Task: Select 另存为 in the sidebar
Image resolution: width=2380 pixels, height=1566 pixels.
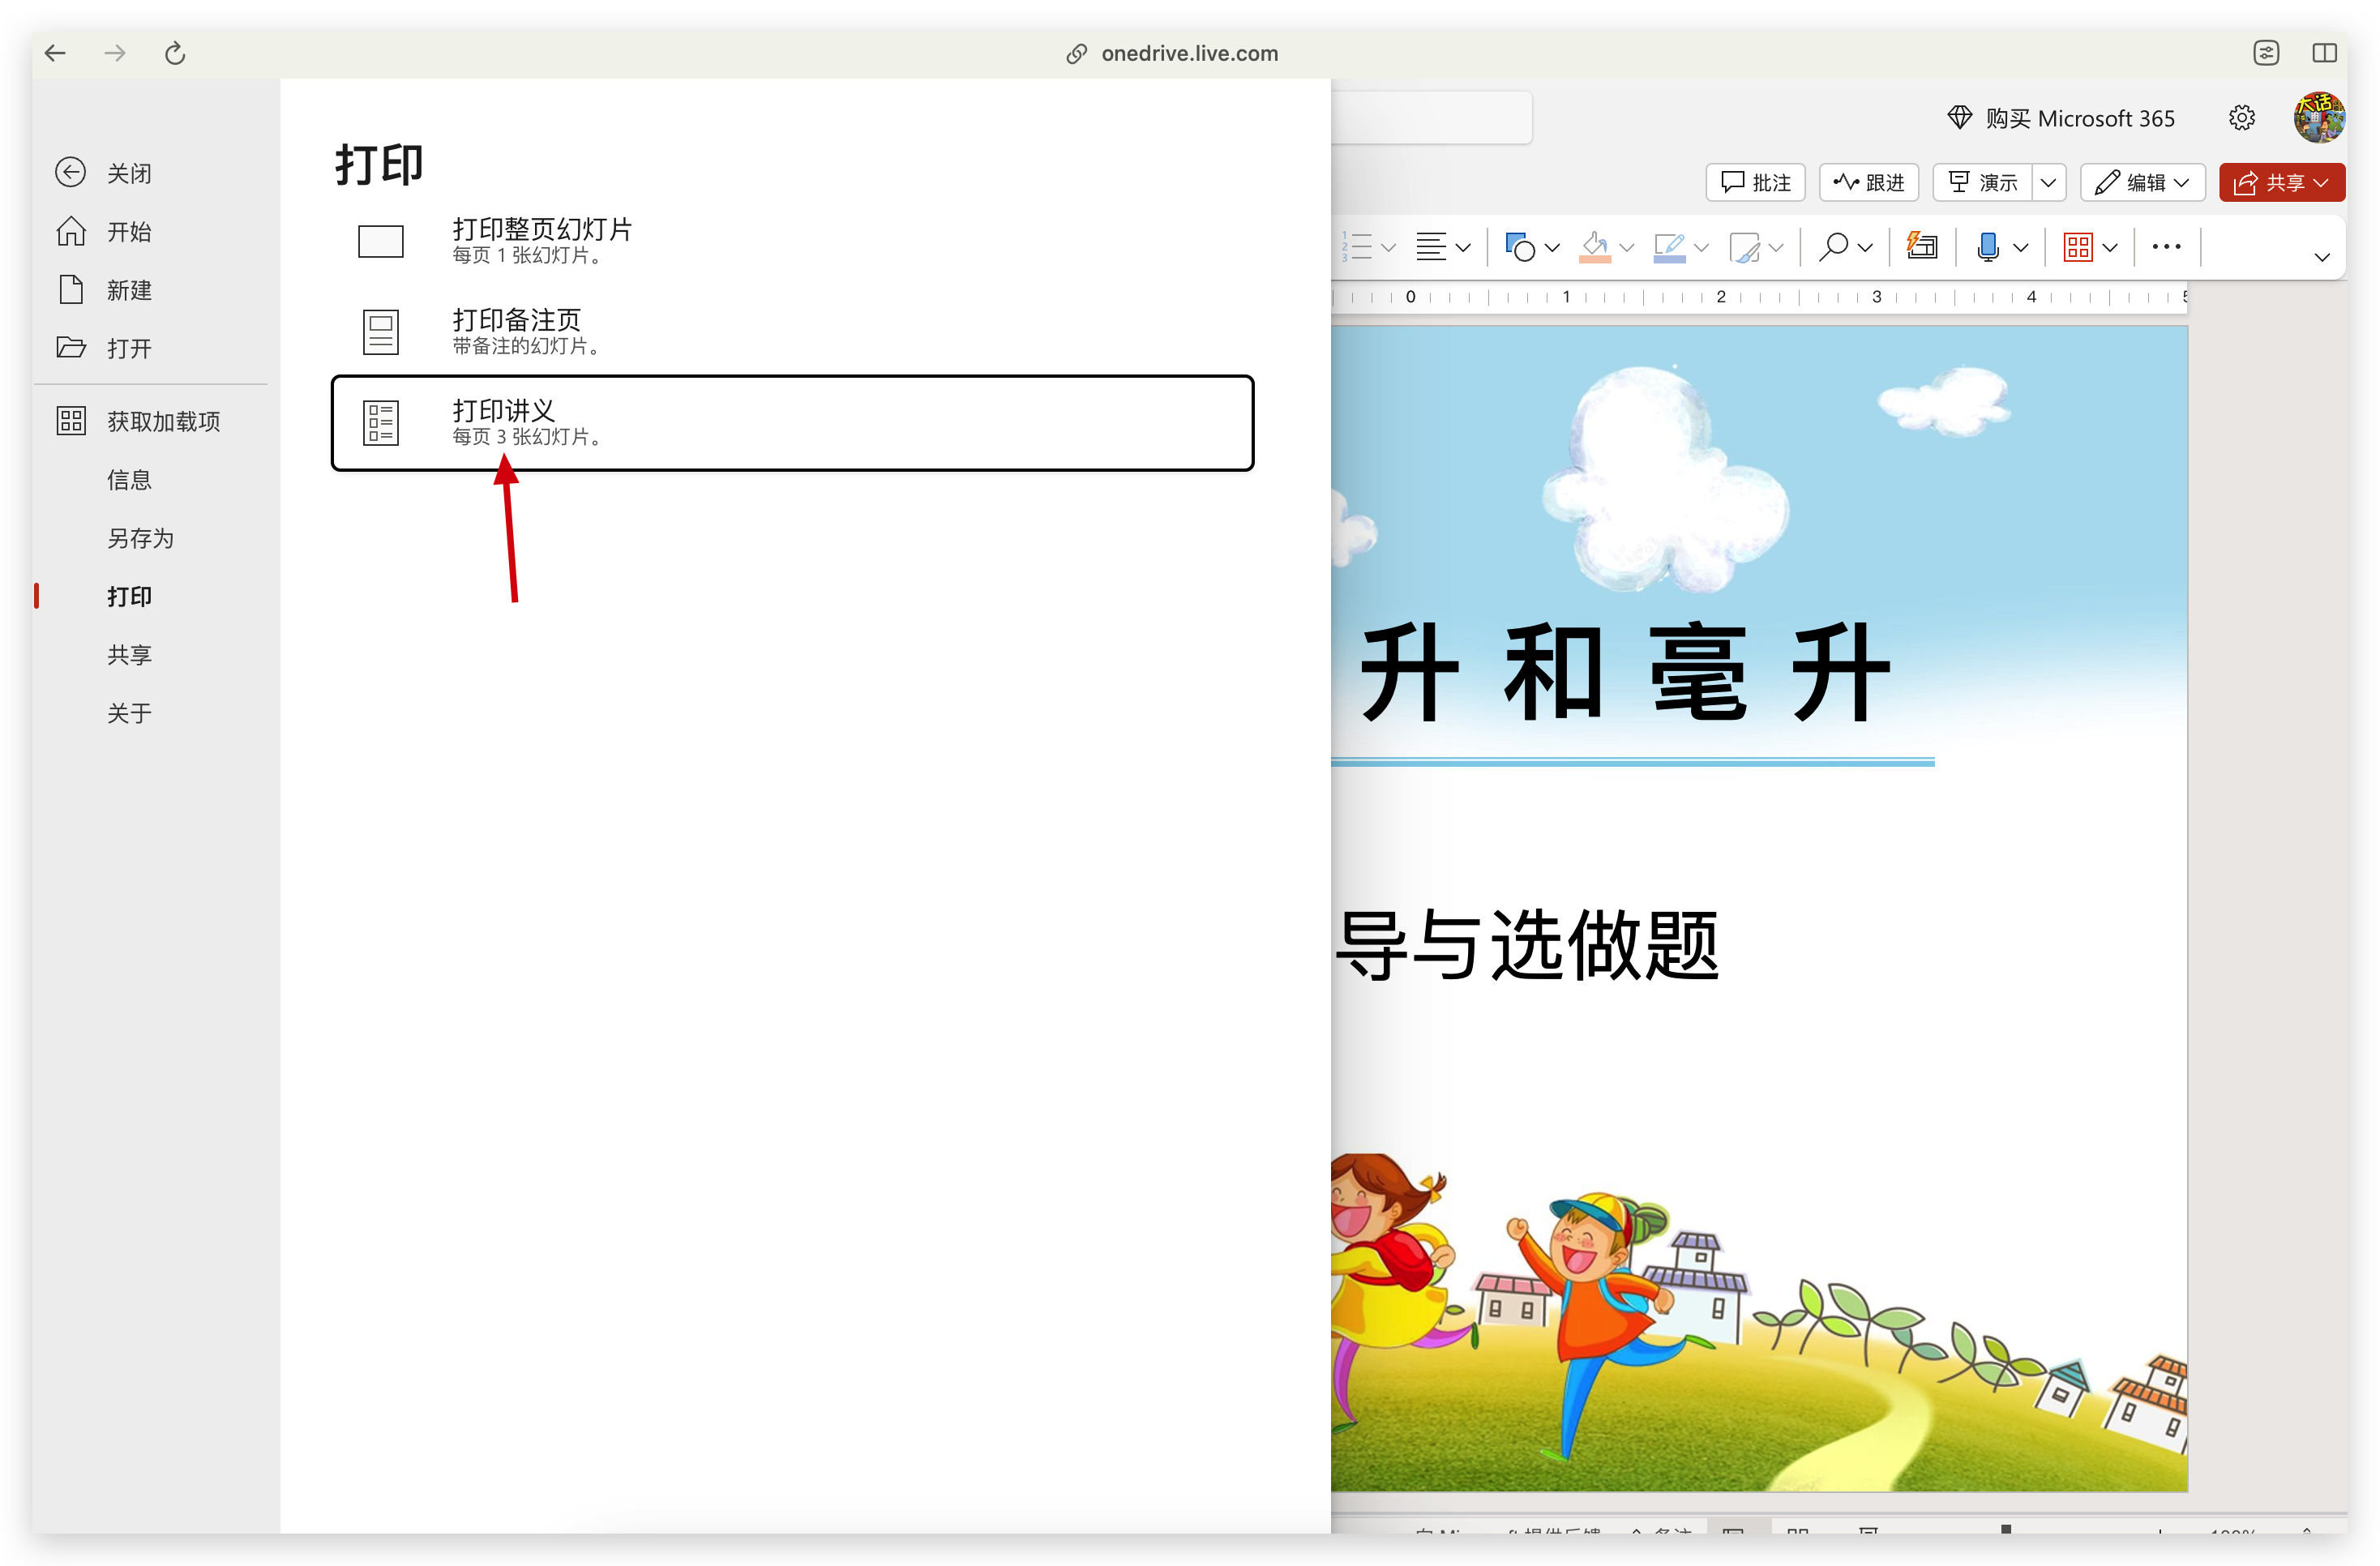Action: pos(140,538)
